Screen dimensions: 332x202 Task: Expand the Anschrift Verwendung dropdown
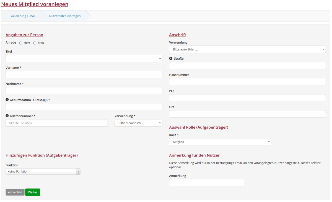247,49
